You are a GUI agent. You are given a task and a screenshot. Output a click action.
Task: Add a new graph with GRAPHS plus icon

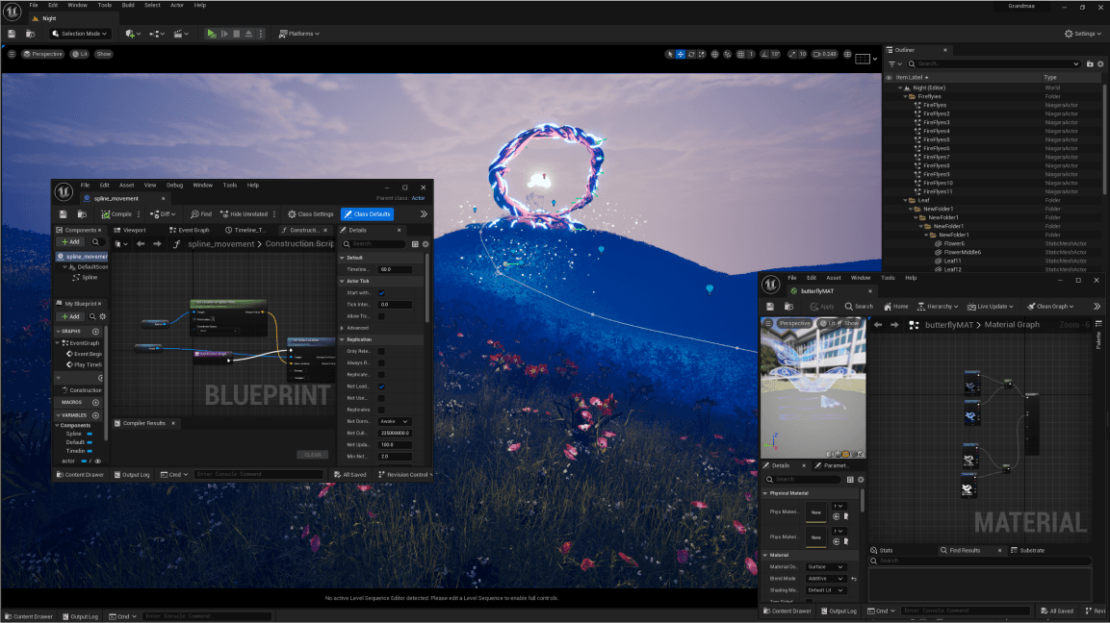[95, 331]
